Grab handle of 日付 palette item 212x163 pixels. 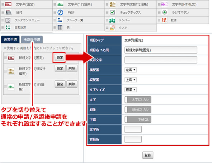tap(3, 12)
